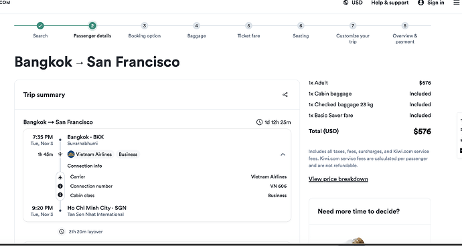Click the airplane icon beside 1h 45m
This screenshot has width=462, height=246.
point(60,154)
